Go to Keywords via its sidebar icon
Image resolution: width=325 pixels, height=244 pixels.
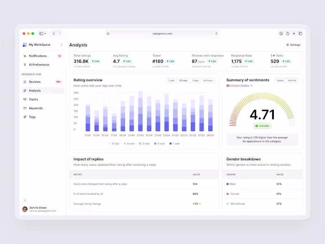25,108
